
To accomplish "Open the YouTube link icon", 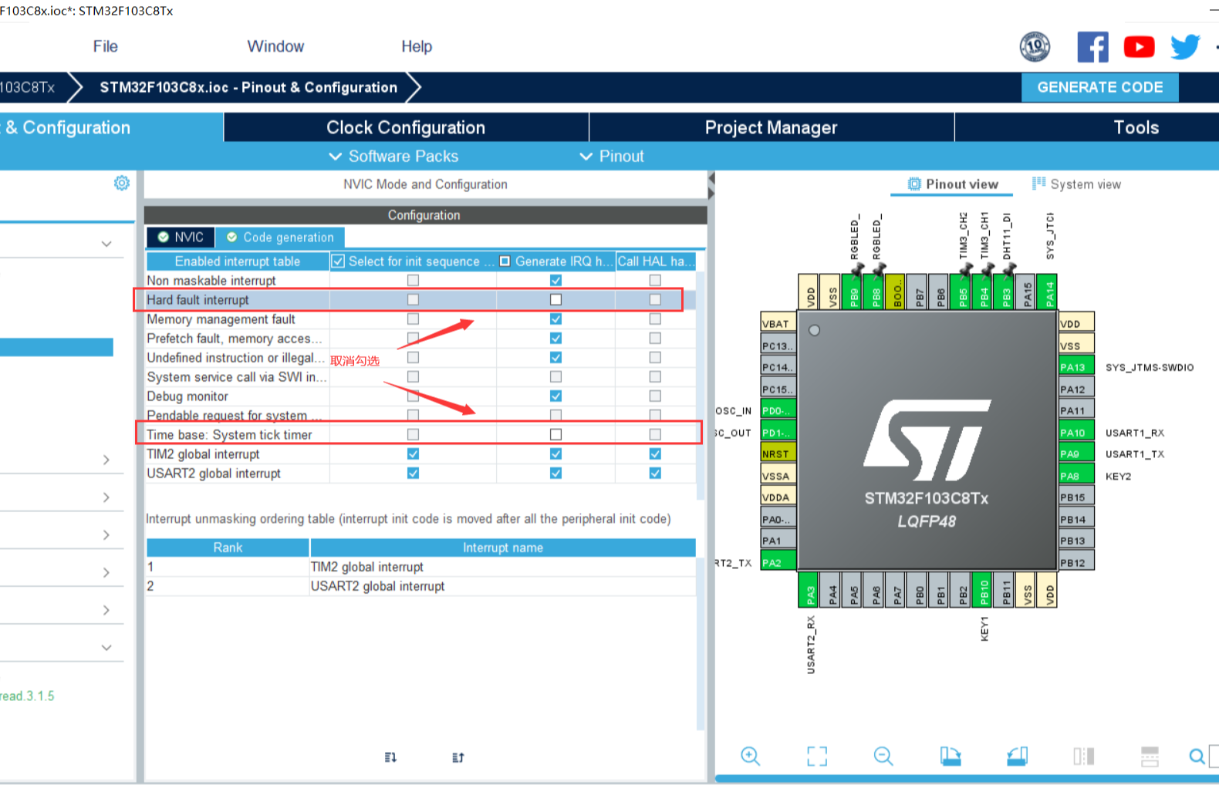I will tap(1139, 47).
